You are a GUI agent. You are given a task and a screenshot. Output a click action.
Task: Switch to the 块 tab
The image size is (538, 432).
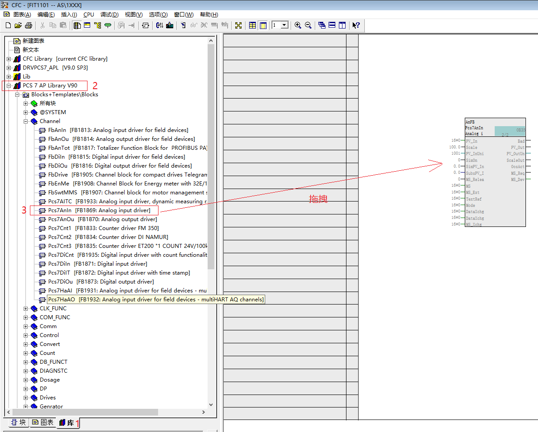click(x=19, y=422)
